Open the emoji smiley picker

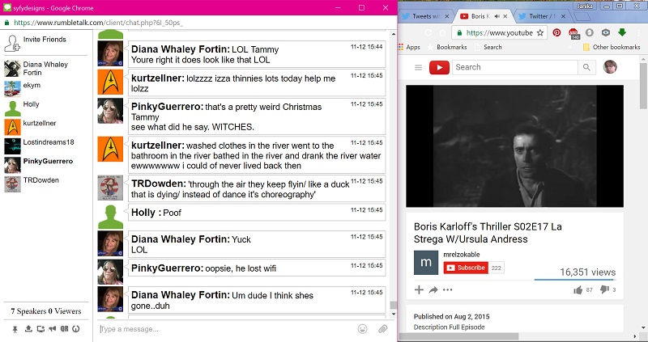pyautogui.click(x=362, y=329)
